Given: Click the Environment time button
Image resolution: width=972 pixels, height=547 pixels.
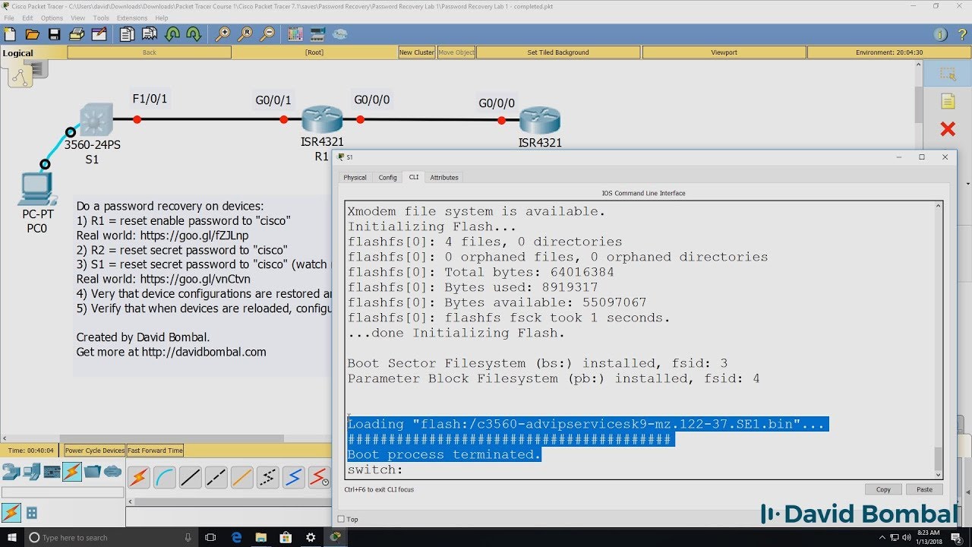Looking at the screenshot, I should (x=889, y=52).
